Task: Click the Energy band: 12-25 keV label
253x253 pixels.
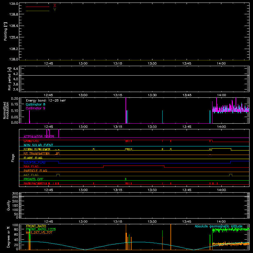Action: (x=46, y=101)
